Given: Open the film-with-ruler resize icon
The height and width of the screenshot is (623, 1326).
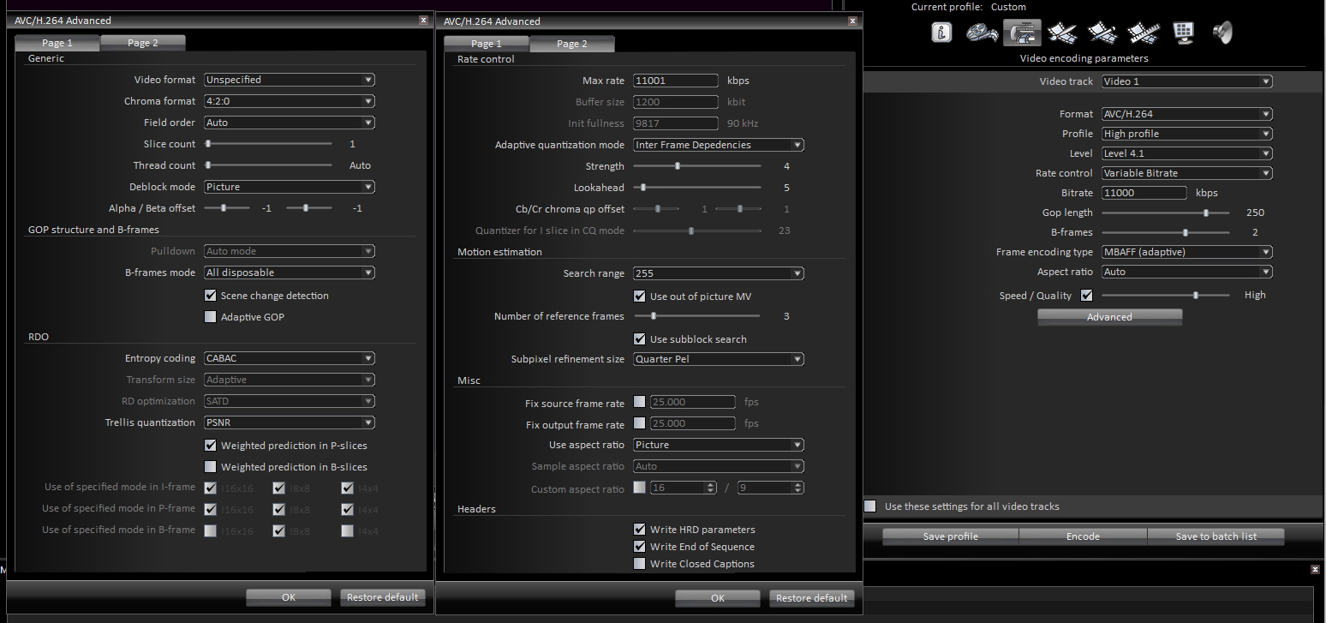Looking at the screenshot, I should [x=1143, y=33].
